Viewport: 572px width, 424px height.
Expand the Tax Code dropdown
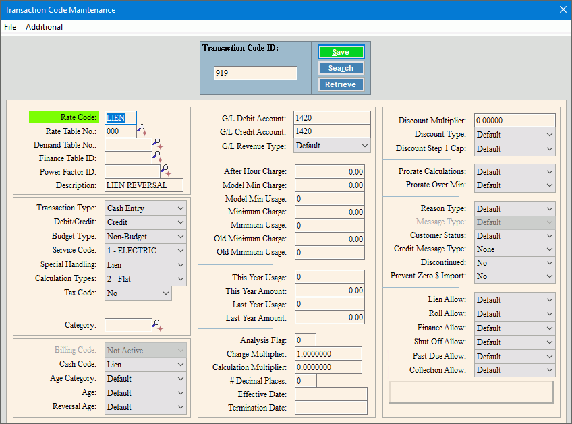point(138,293)
